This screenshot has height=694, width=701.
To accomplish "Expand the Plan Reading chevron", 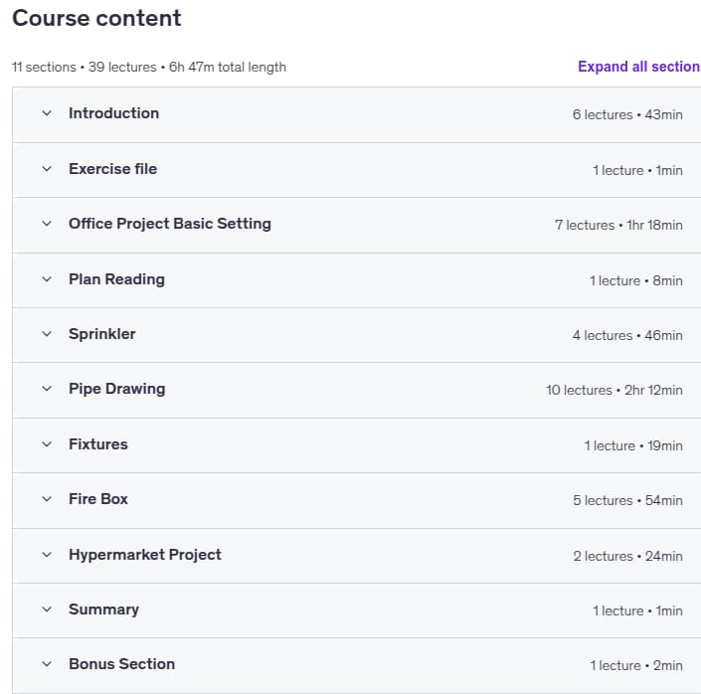I will pos(47,279).
